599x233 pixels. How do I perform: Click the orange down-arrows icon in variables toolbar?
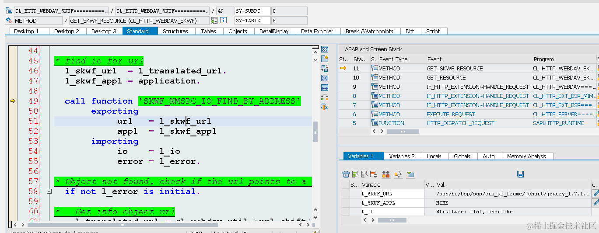click(386, 174)
